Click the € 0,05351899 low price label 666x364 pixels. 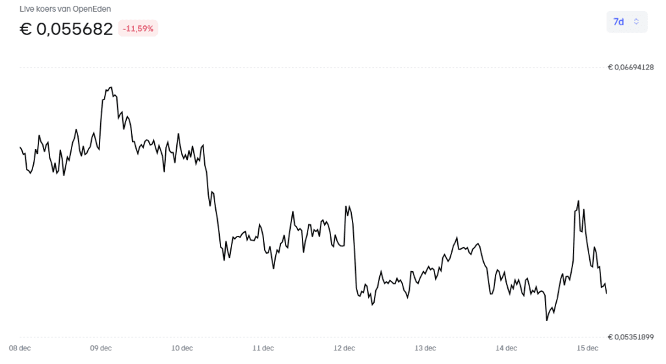(630, 337)
